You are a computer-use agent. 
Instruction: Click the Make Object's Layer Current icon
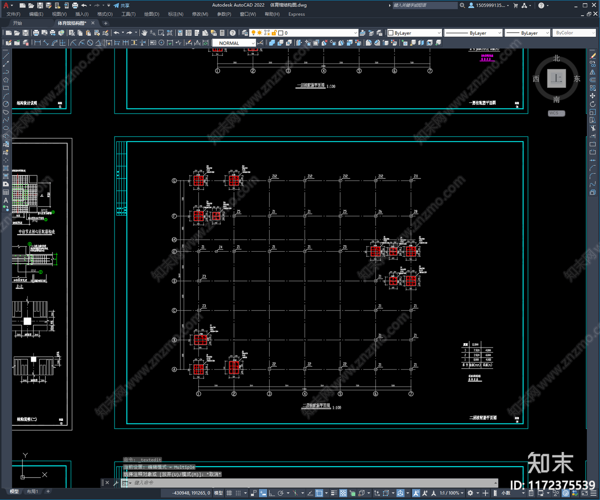pos(362,33)
